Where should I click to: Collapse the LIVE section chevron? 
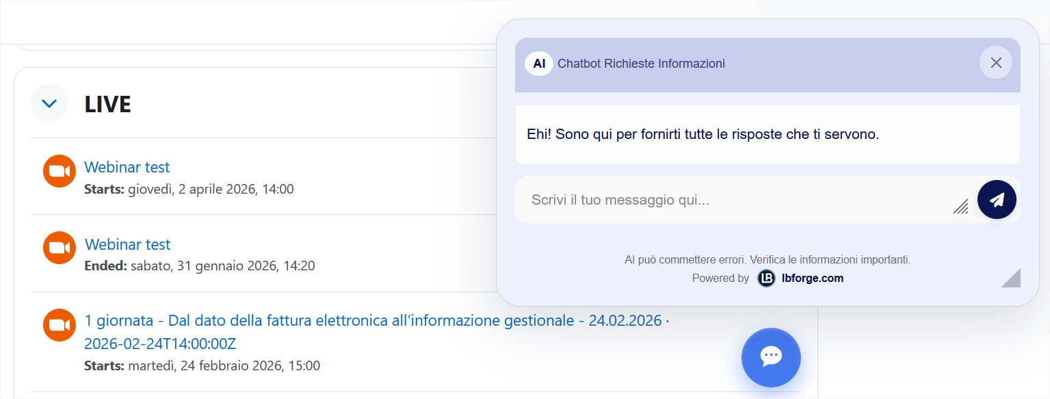(x=49, y=103)
